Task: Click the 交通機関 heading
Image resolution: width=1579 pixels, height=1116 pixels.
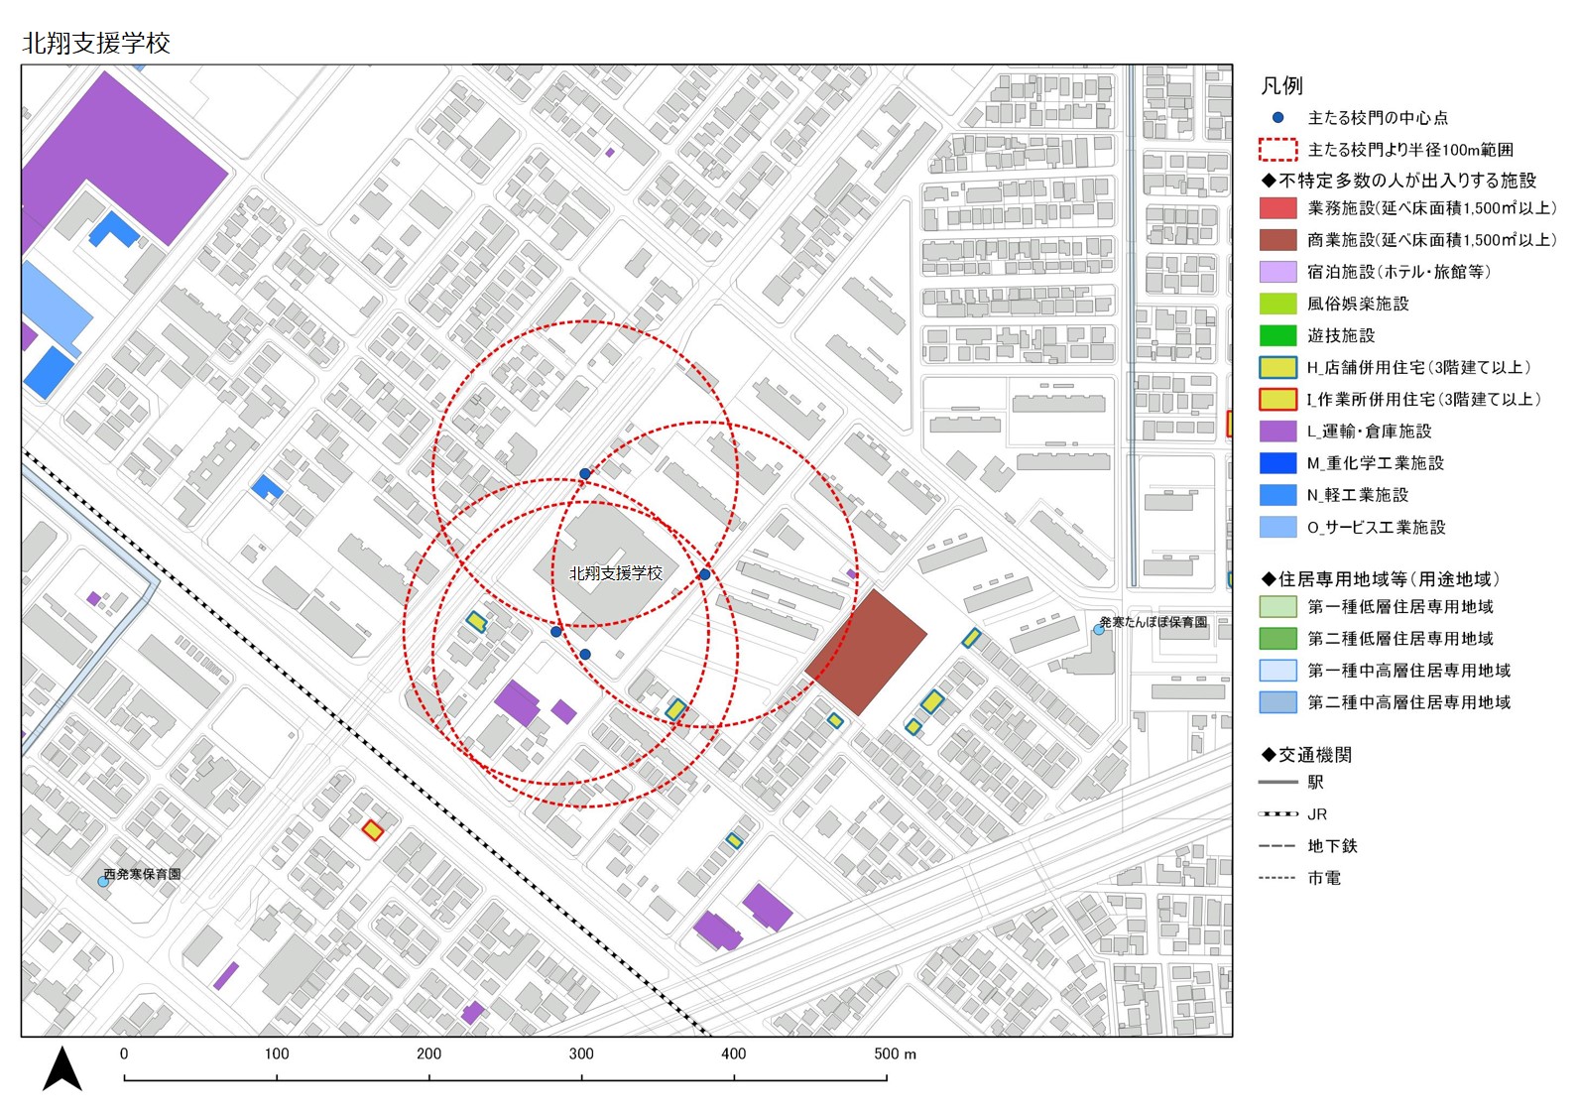Action: coord(1306,755)
